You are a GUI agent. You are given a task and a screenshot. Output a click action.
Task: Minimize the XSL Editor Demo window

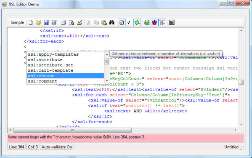pyautogui.click(x=223, y=3)
